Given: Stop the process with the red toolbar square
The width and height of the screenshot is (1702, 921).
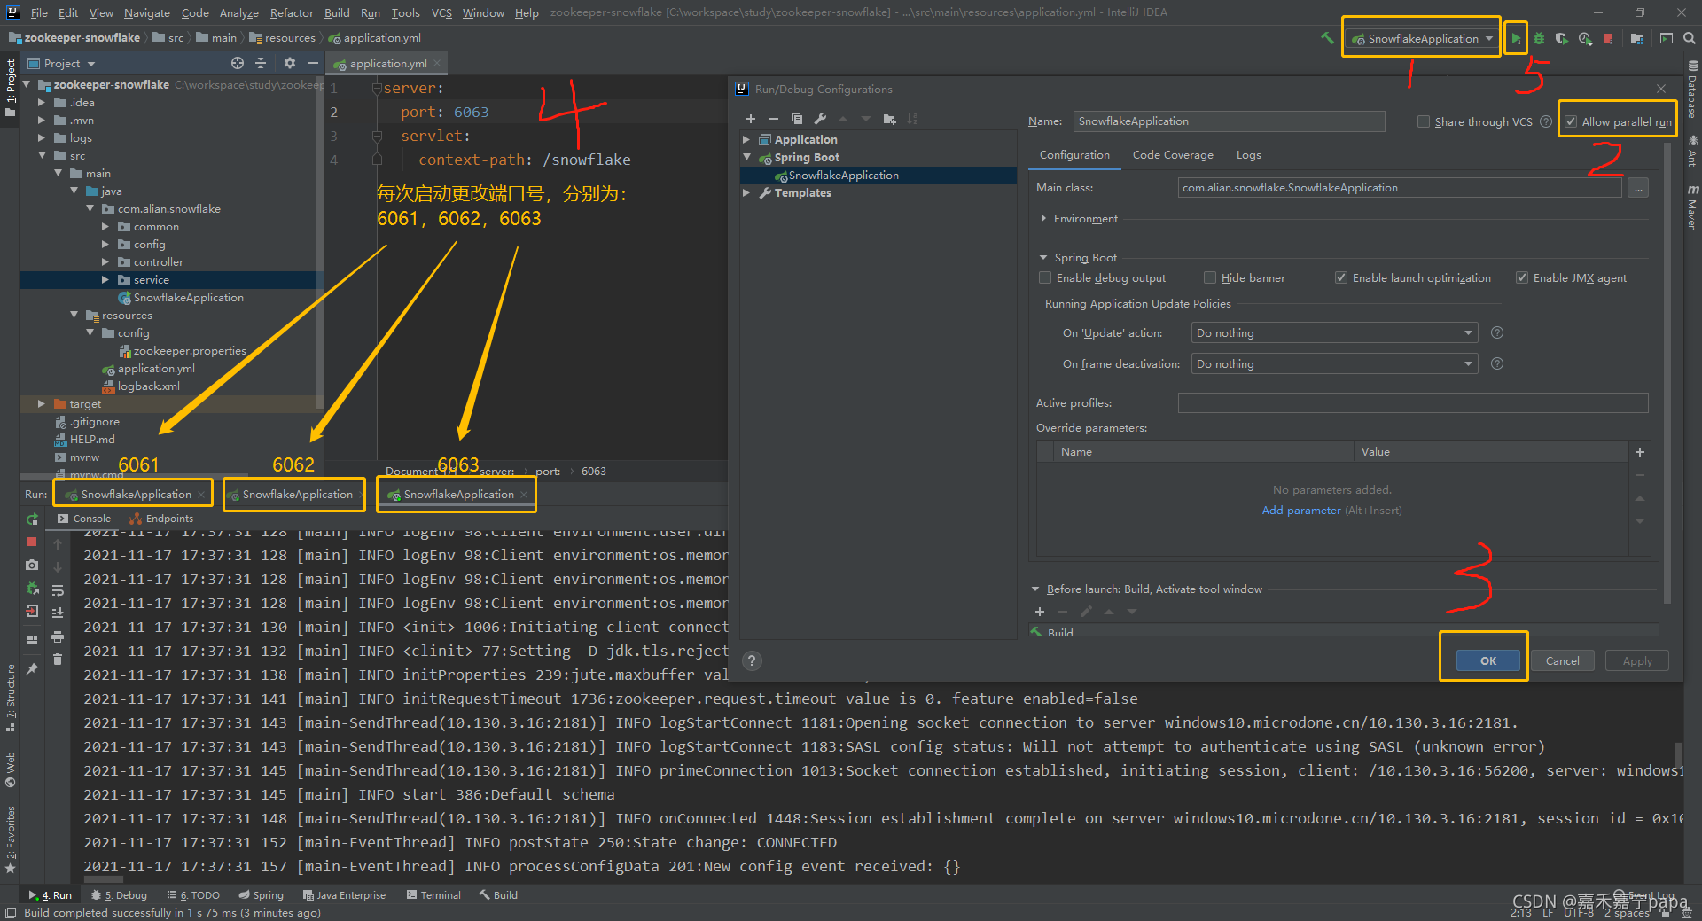Looking at the screenshot, I should [1608, 38].
